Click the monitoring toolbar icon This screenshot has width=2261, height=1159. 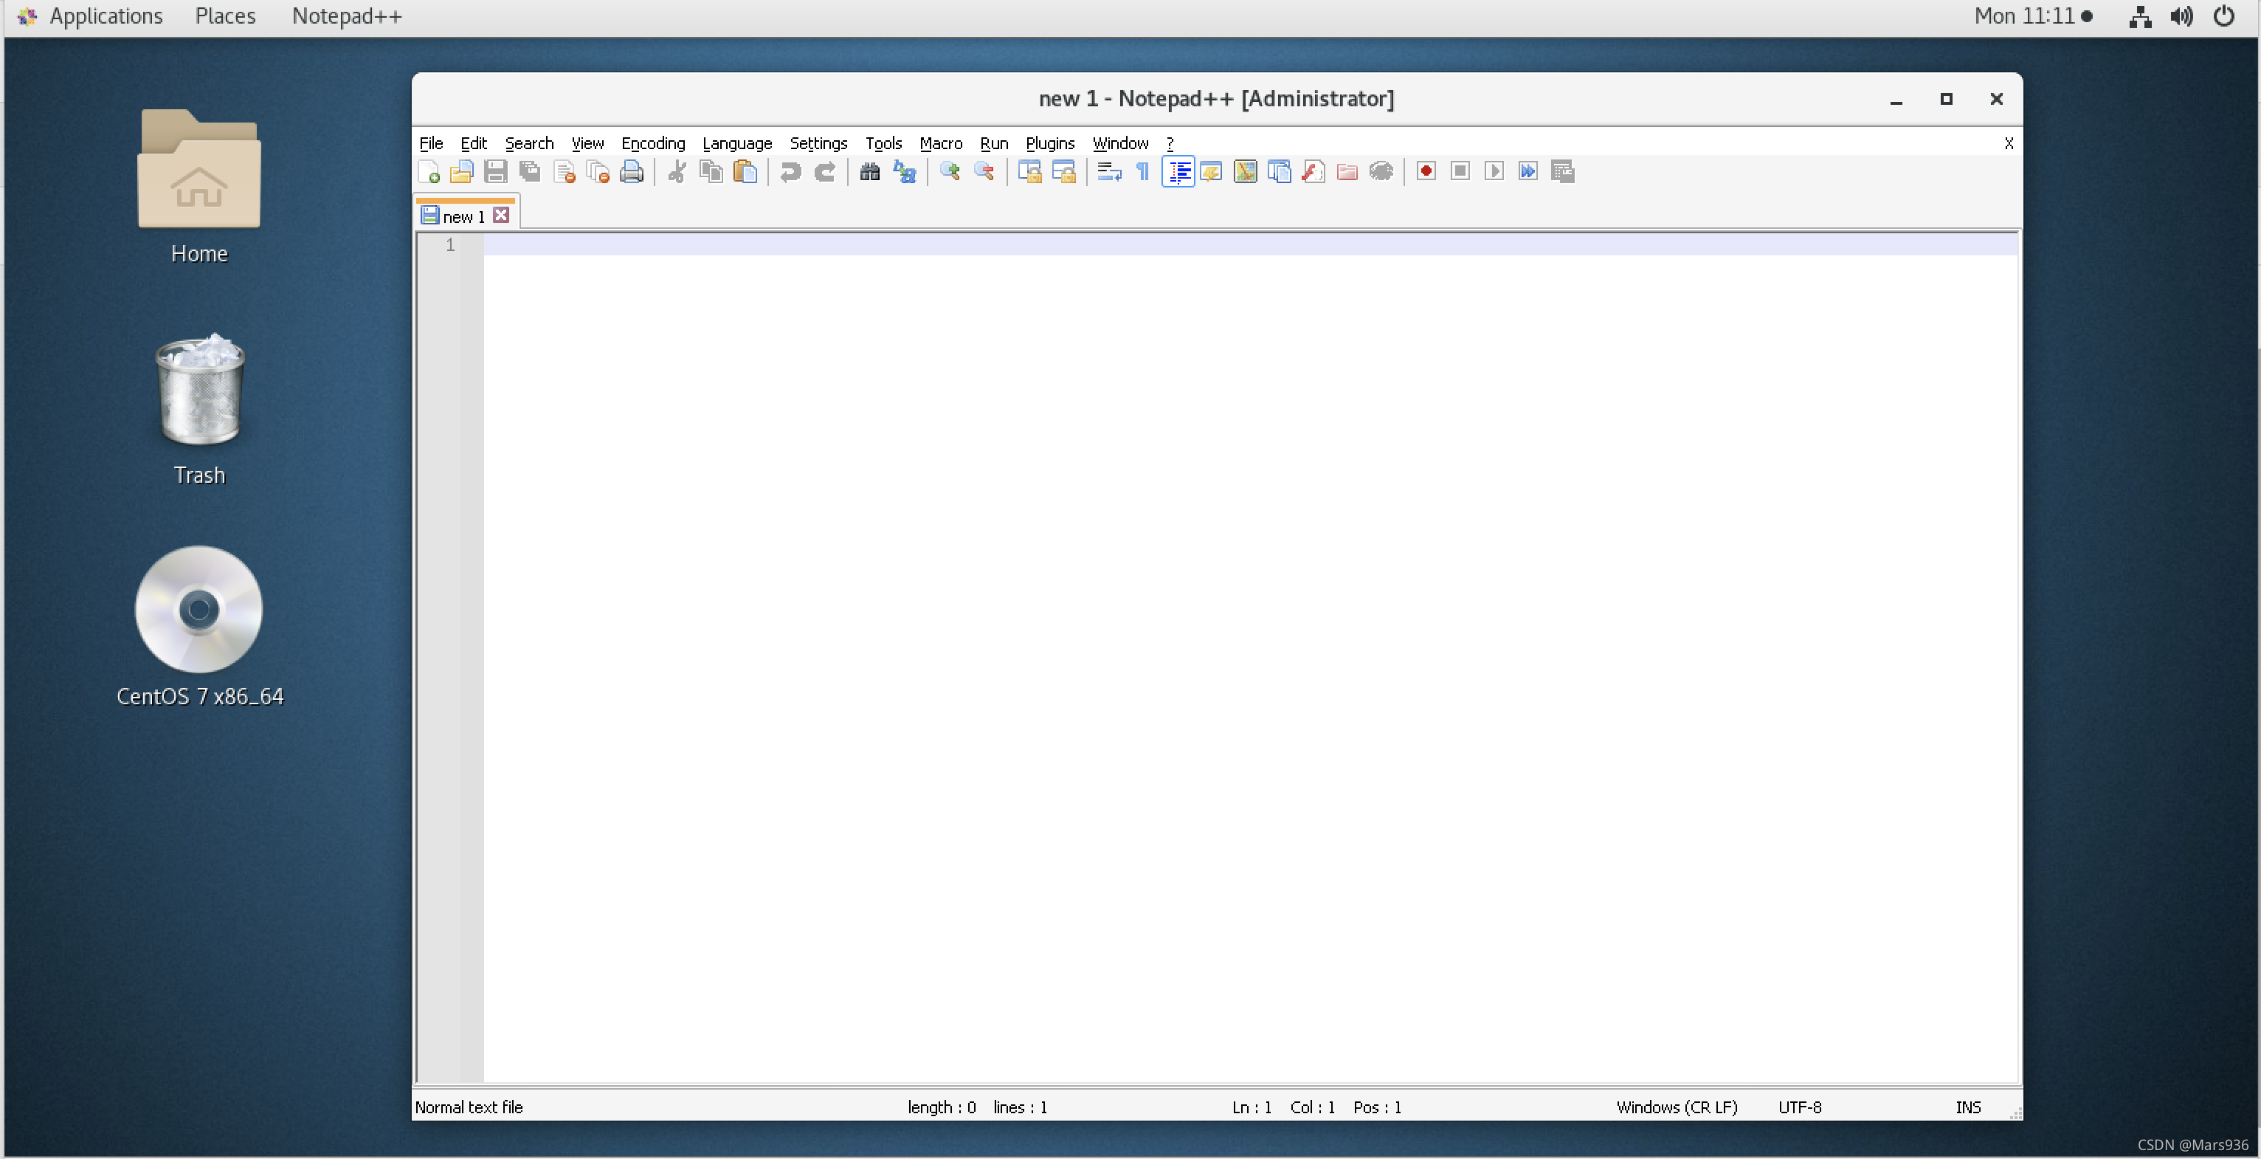point(1381,172)
